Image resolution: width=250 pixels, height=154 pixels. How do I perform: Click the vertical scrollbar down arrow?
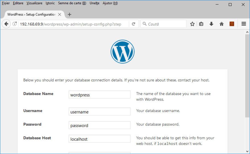click(247, 151)
